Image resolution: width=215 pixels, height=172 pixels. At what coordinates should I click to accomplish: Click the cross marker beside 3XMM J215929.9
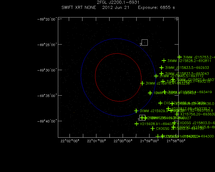point(136,111)
